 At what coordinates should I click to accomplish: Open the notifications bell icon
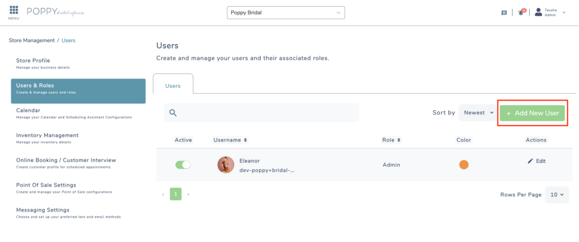(x=521, y=12)
